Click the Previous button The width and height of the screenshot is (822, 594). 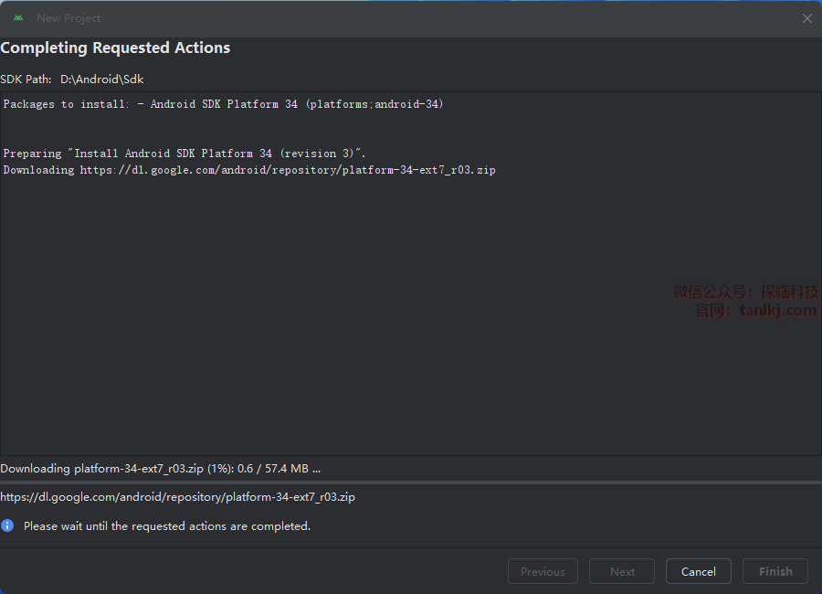click(543, 571)
